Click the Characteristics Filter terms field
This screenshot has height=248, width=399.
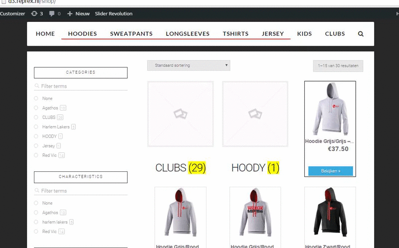pos(81,191)
